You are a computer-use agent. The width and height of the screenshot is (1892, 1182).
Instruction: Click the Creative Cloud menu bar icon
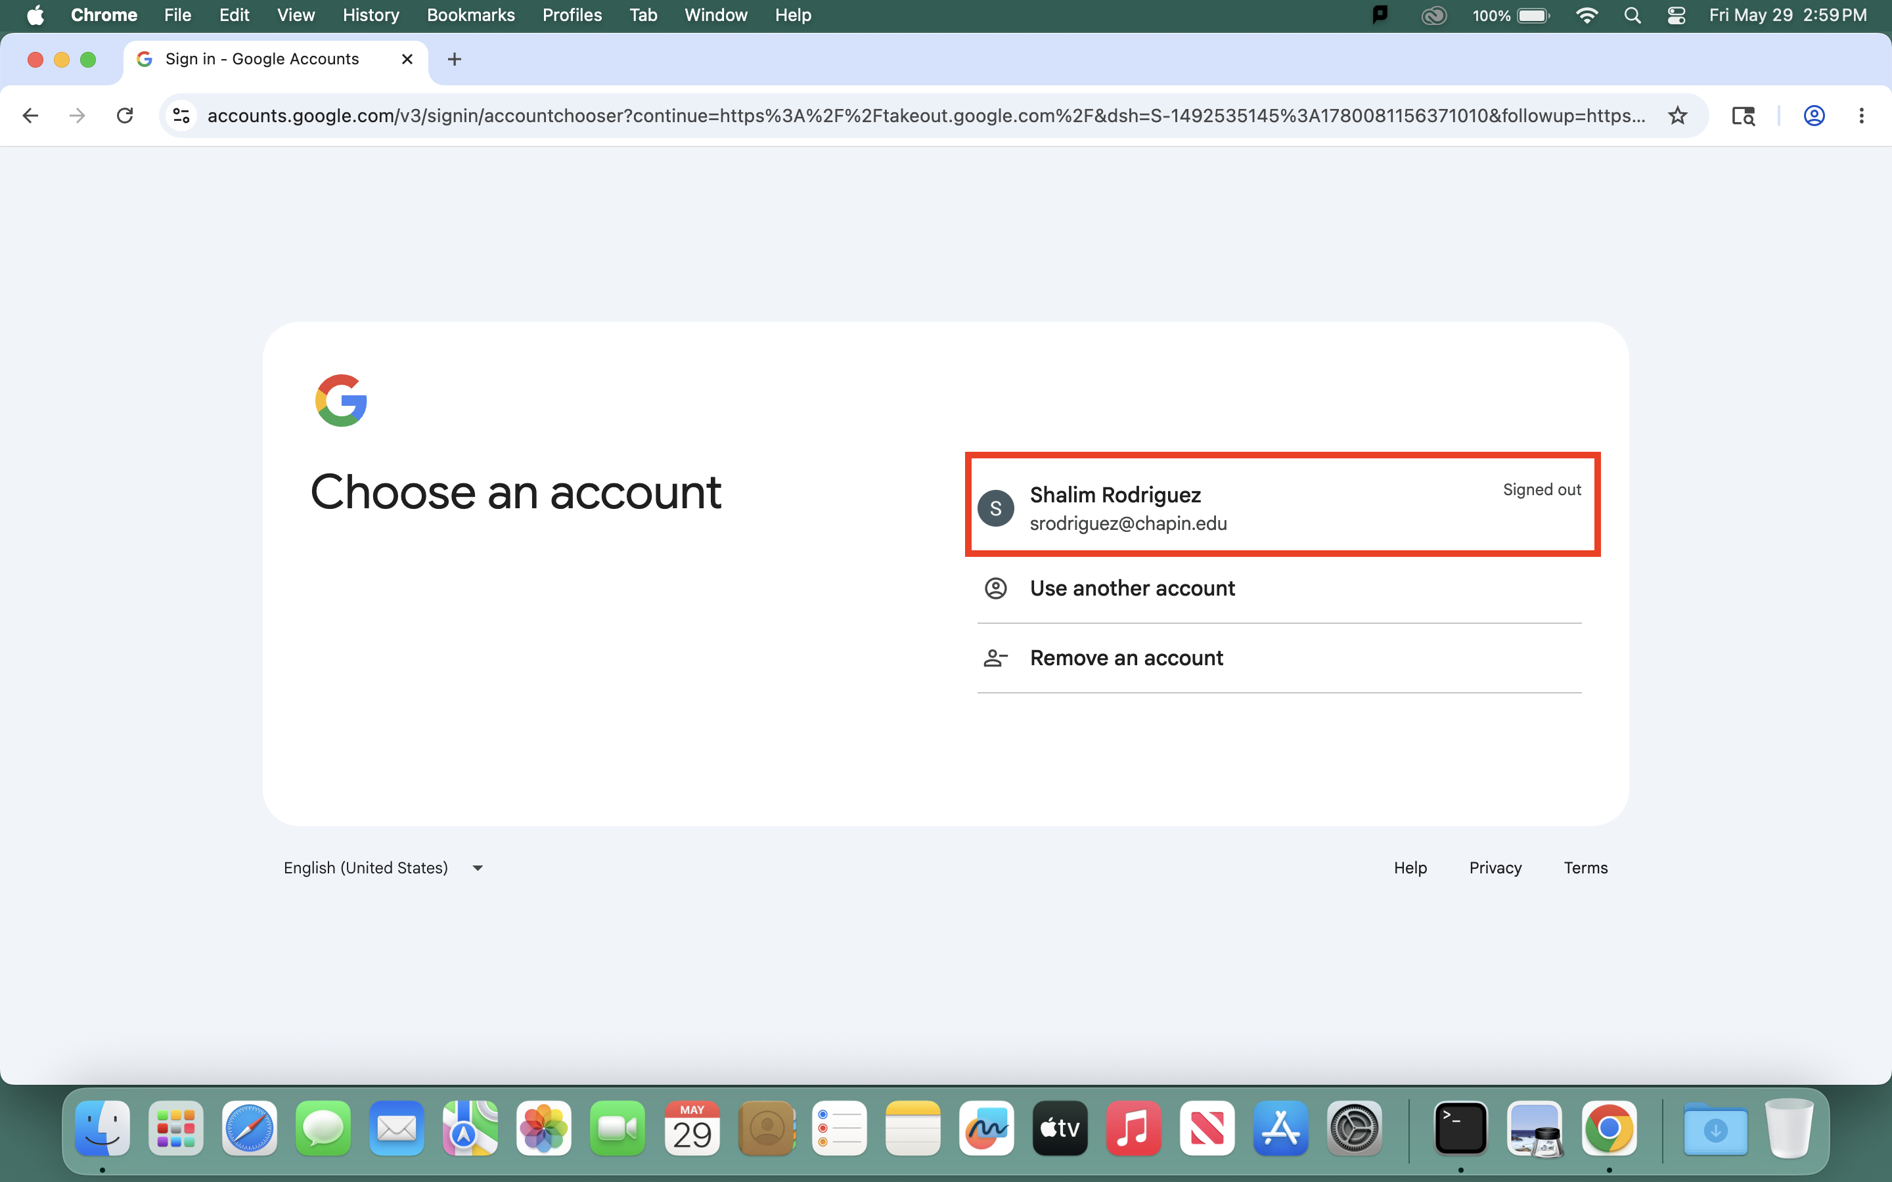[x=1433, y=15]
